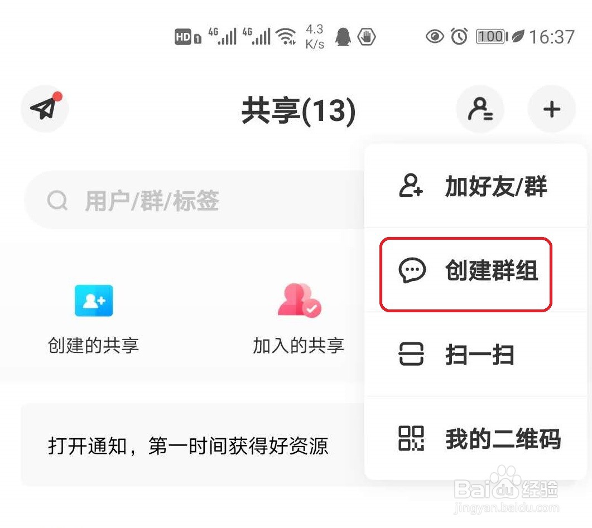Click the scan frame icon
This screenshot has height=528, width=592.
click(x=411, y=353)
